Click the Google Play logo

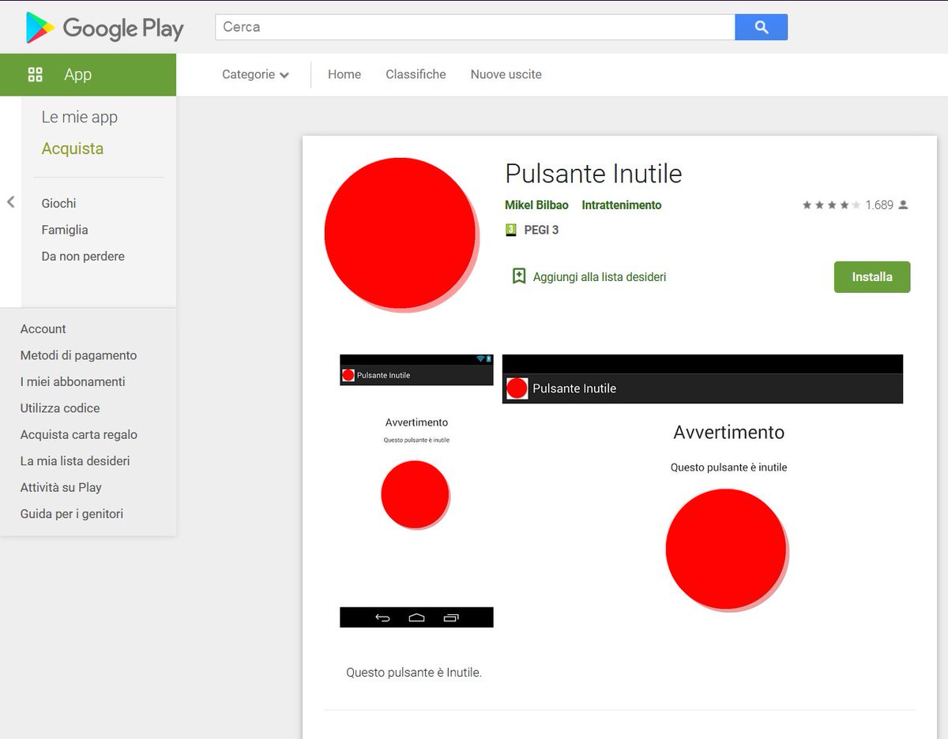click(x=104, y=28)
